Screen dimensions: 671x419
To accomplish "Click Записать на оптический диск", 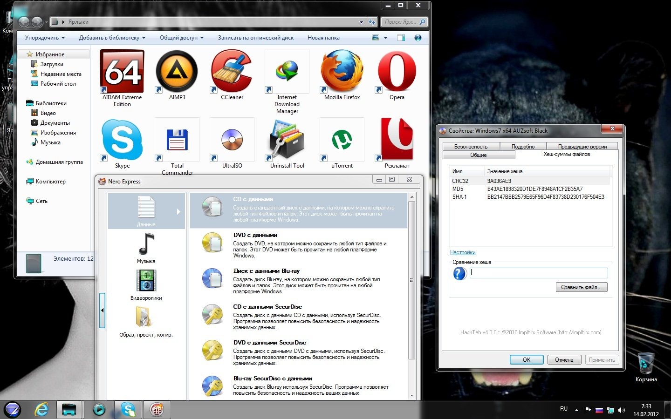I will pyautogui.click(x=256, y=38).
